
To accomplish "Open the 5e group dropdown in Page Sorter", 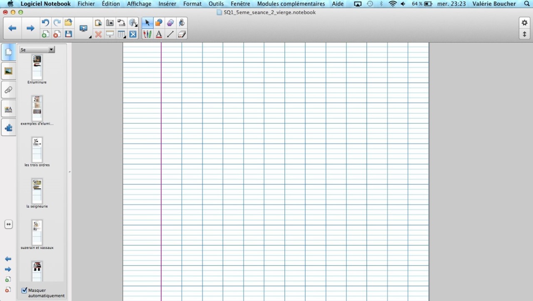I will (x=37, y=50).
